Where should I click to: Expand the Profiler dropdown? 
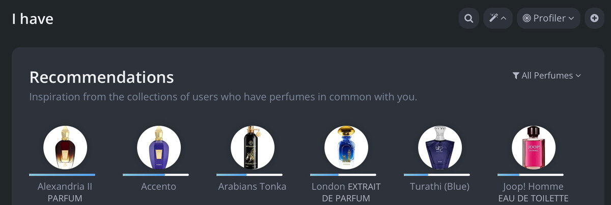point(548,18)
